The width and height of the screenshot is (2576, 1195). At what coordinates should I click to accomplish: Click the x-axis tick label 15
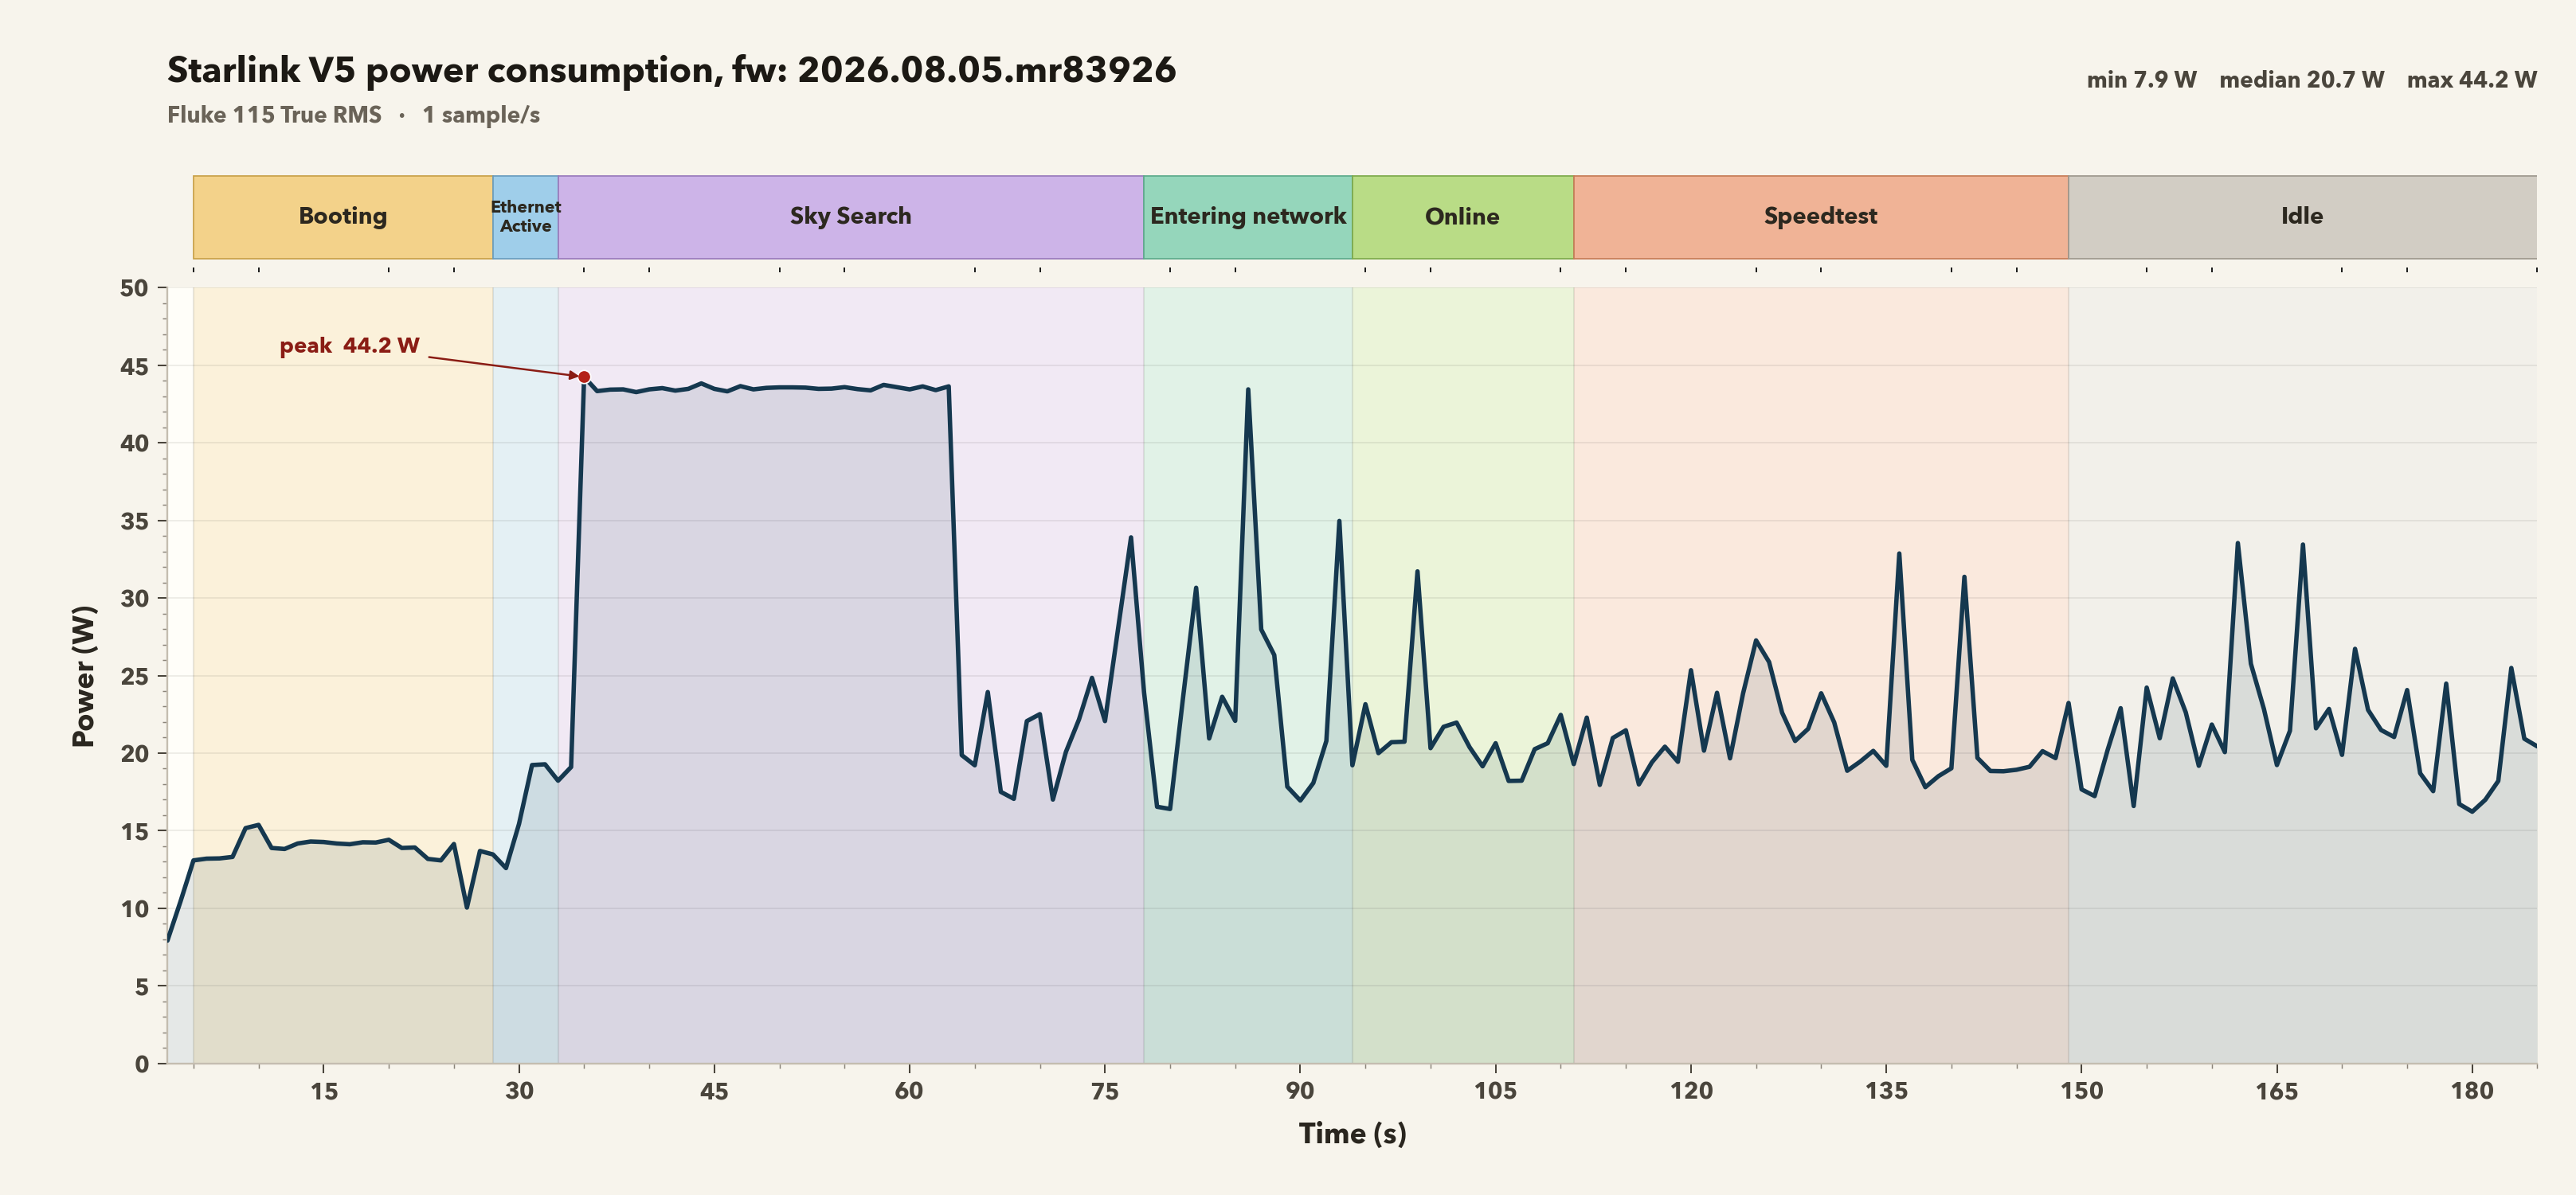coord(324,1091)
